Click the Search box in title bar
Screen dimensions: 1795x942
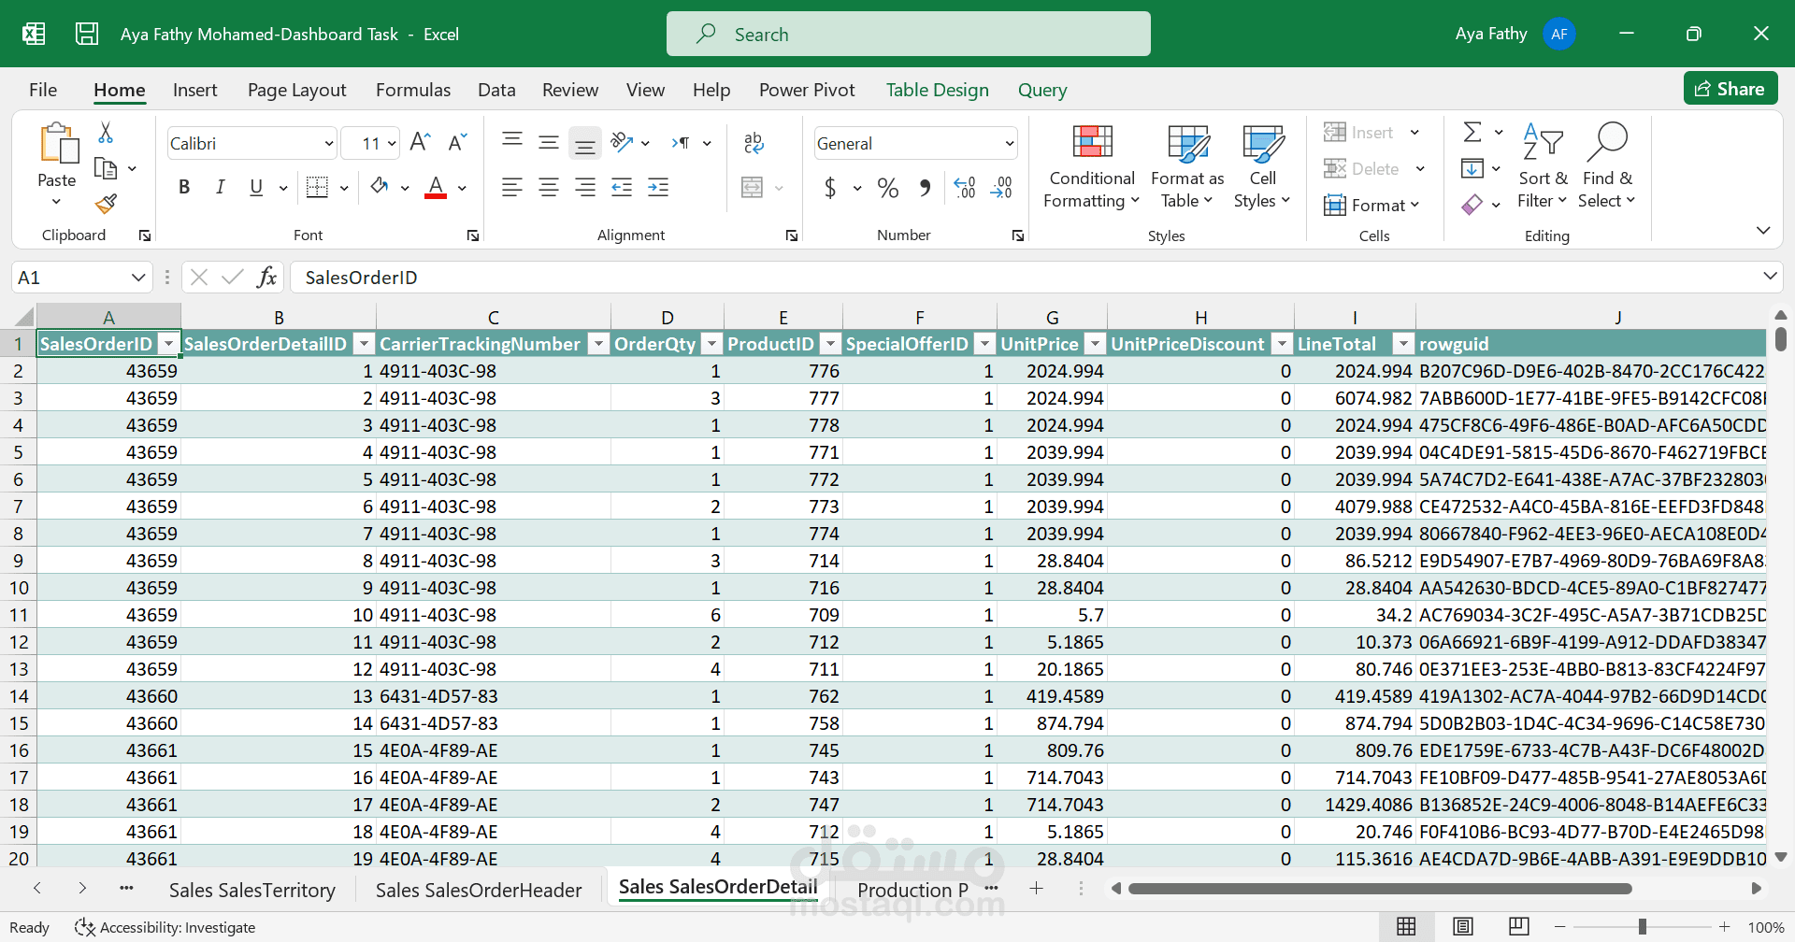908,35
